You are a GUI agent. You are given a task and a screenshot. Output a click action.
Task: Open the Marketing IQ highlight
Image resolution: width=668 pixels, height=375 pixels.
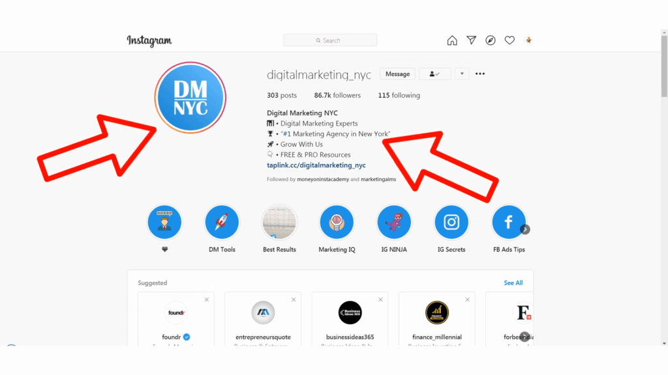point(337,223)
